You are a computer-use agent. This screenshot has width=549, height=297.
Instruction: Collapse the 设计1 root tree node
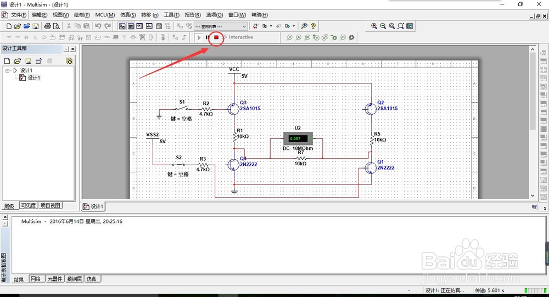7,70
